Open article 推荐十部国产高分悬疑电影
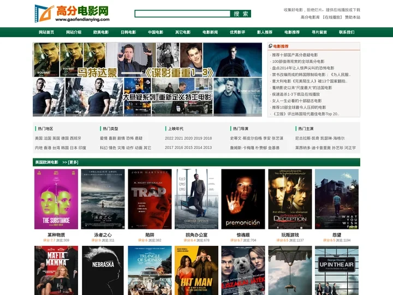Image resolution: width=393 pixels, height=295 pixels. pyautogui.click(x=295, y=55)
